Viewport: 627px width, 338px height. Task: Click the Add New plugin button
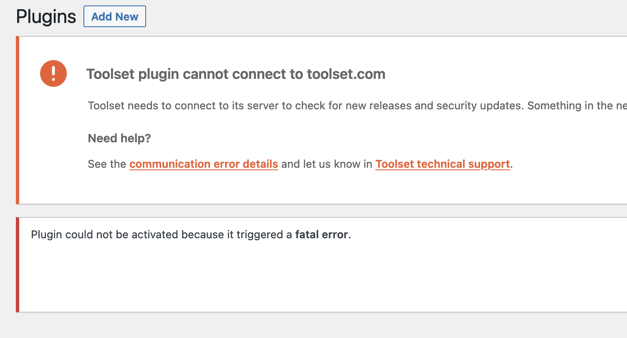[115, 16]
